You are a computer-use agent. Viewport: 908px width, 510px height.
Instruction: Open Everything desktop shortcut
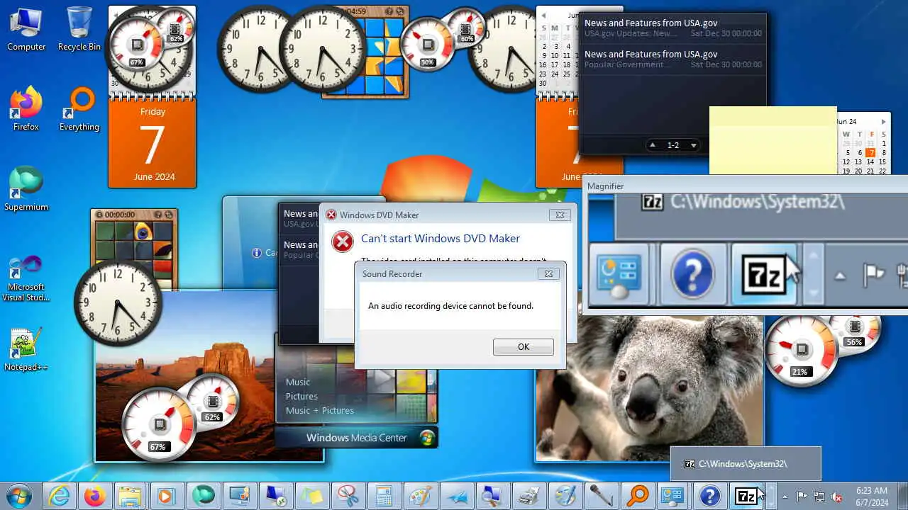[79, 110]
